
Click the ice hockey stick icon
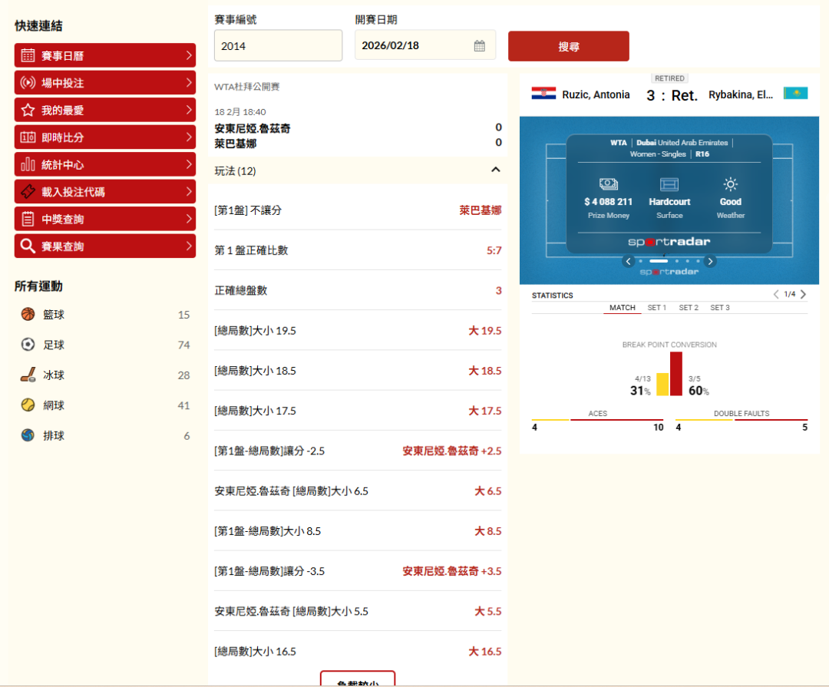point(28,375)
